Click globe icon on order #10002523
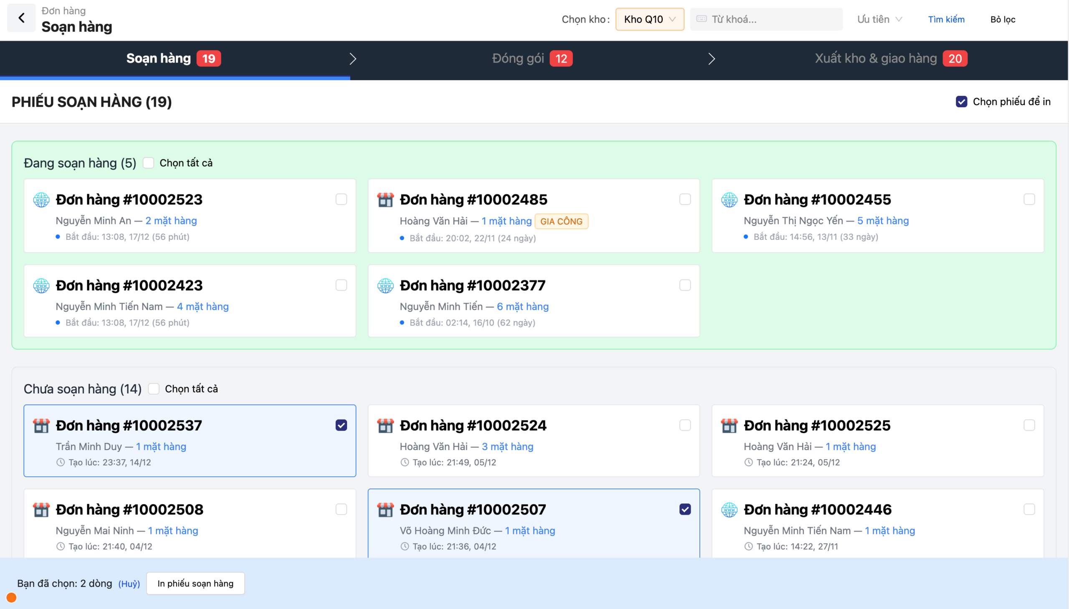Viewport: 1069px width, 609px height. (41, 200)
